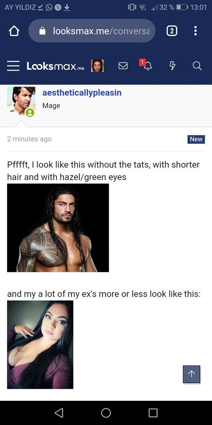212x425 pixels.
Task: Tap the looksmax.me address bar
Action: tap(92, 31)
